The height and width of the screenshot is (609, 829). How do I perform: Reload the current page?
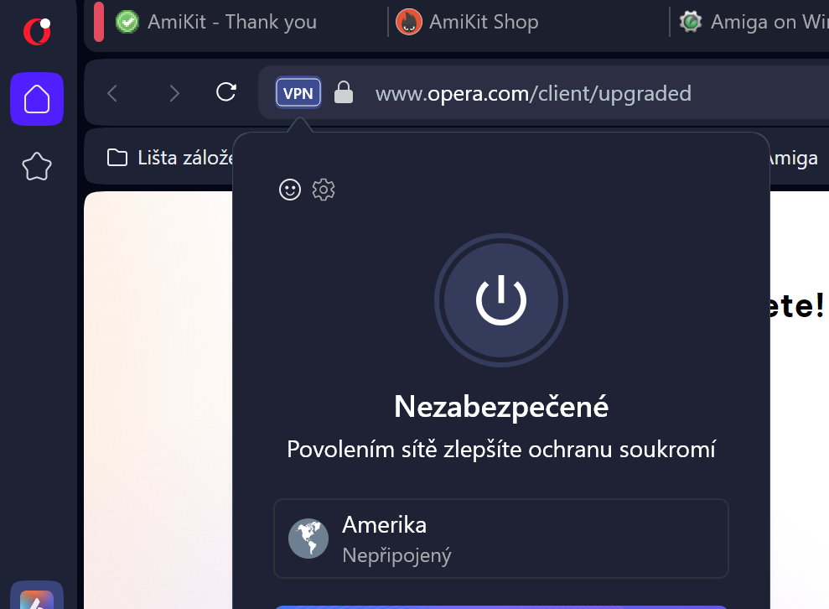pyautogui.click(x=226, y=92)
